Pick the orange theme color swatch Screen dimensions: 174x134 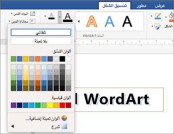[x=38, y=59]
